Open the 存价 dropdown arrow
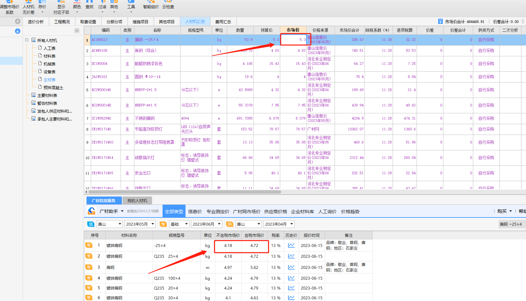The width and height of the screenshot is (526, 301). tap(42, 12)
